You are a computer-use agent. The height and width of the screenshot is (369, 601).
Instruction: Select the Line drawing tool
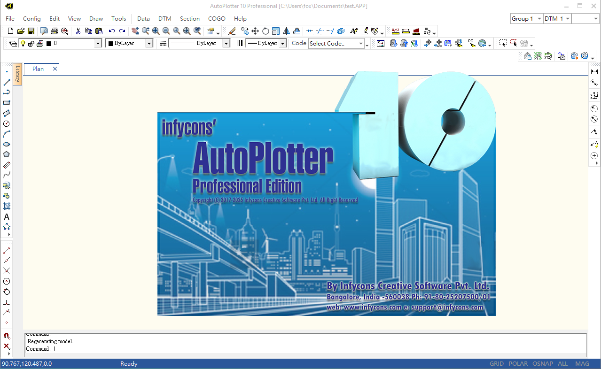click(x=7, y=82)
